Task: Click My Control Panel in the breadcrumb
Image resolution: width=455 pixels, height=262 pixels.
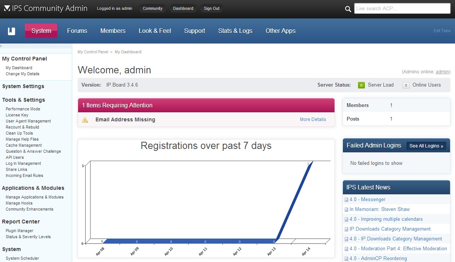Action: pos(93,52)
